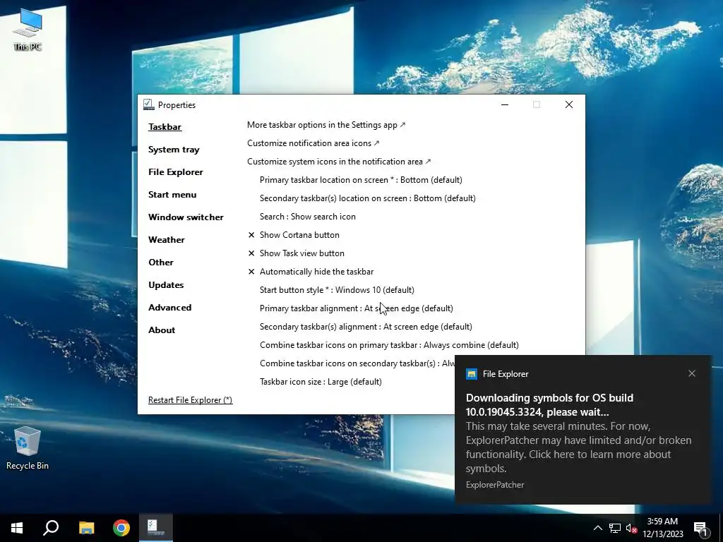Close the Properties window
The height and width of the screenshot is (542, 723).
click(569, 104)
